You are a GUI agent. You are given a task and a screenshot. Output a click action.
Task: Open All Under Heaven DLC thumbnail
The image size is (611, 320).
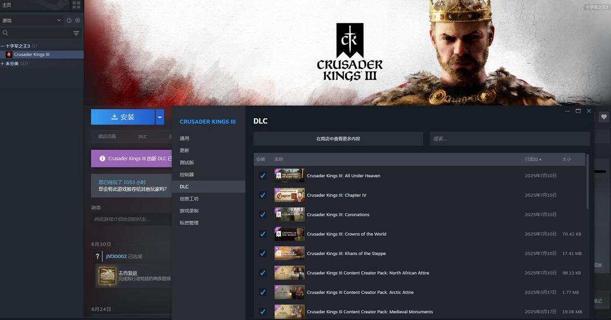[x=289, y=176]
